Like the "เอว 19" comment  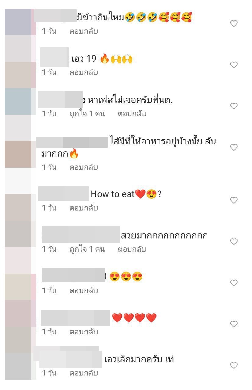coord(234,65)
